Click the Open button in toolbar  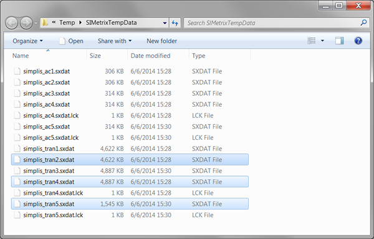coord(71,41)
